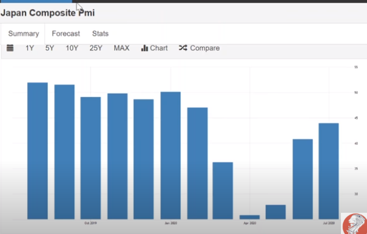367x234 pixels.
Task: Click the Jan 2020 axis label
Action: [x=171, y=223]
